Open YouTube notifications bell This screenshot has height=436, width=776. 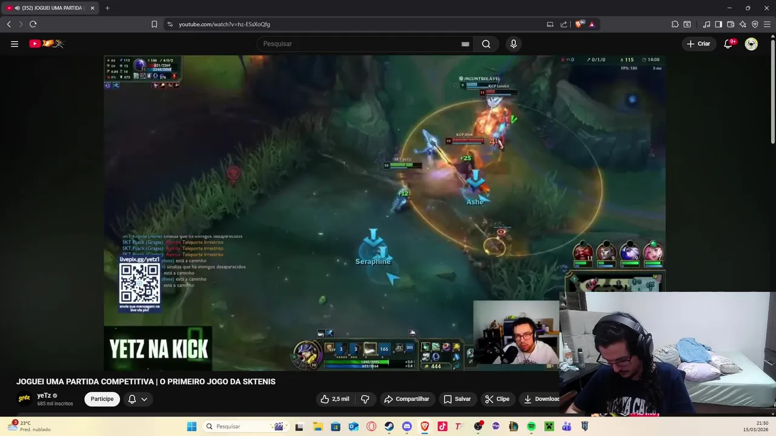pos(729,44)
